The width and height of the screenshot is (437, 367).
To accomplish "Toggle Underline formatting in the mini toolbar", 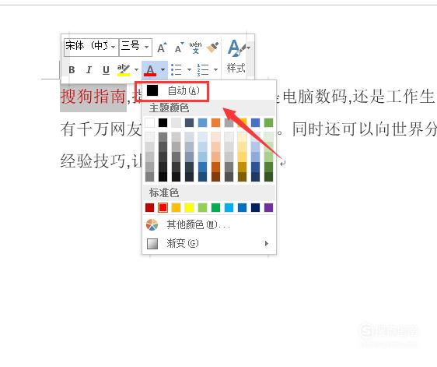I will [x=106, y=69].
